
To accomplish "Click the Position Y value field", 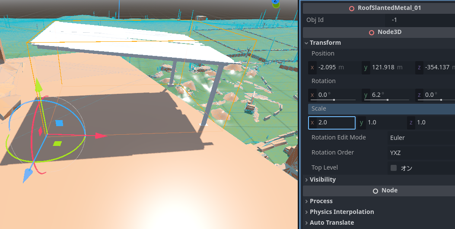I will pyautogui.click(x=387, y=68).
